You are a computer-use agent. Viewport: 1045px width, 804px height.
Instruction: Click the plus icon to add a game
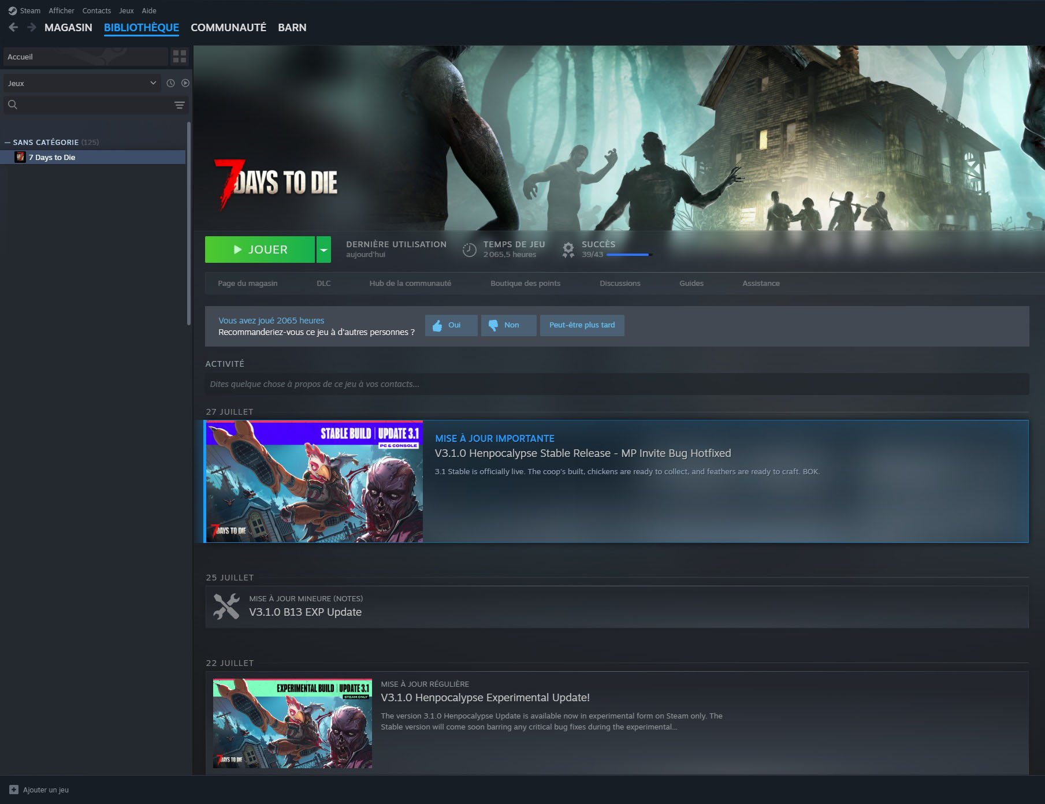(x=14, y=790)
